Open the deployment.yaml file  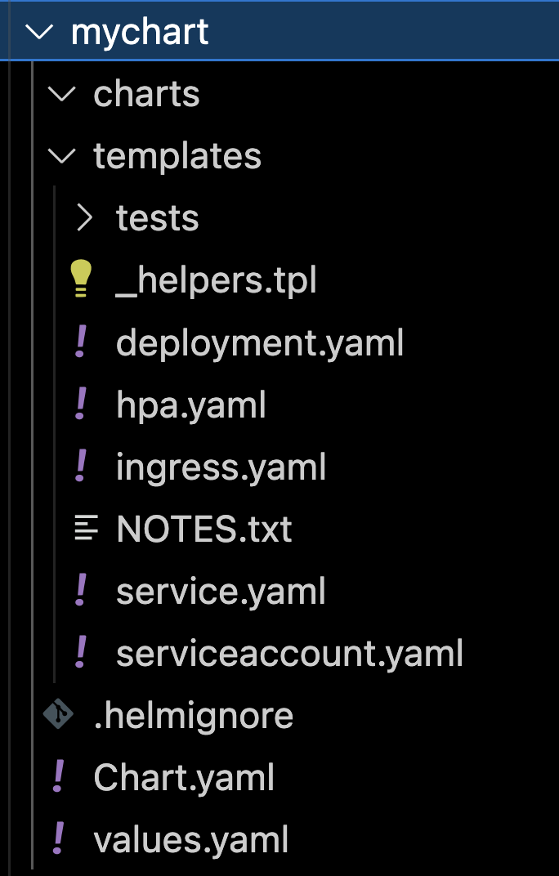click(x=260, y=342)
